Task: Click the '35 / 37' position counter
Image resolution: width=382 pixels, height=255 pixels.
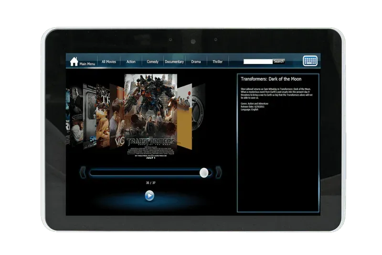Action: point(150,183)
